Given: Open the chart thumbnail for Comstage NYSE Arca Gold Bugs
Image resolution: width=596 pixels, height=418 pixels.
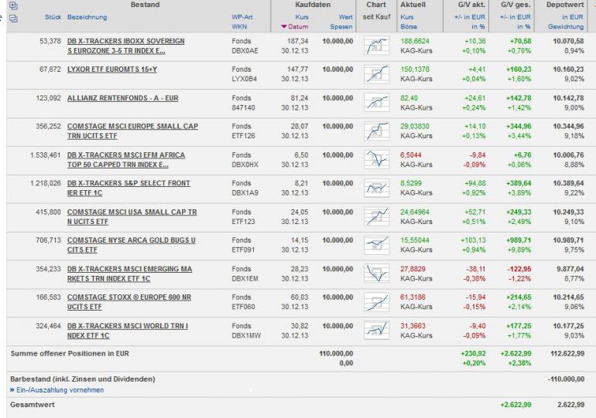Looking at the screenshot, I should [x=377, y=245].
